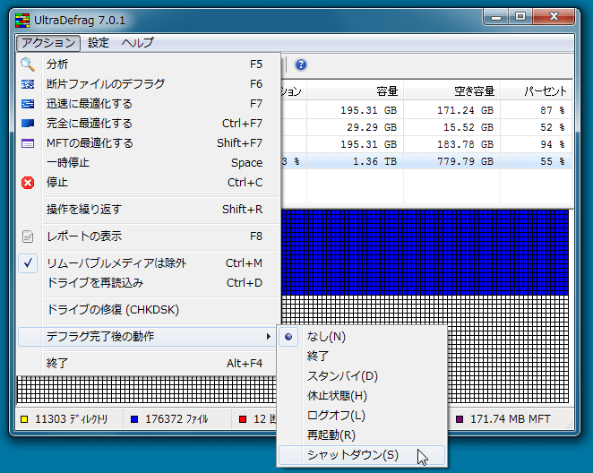Choose 終了 Alt+F4 menu entry
The image size is (593, 473).
tap(149, 364)
